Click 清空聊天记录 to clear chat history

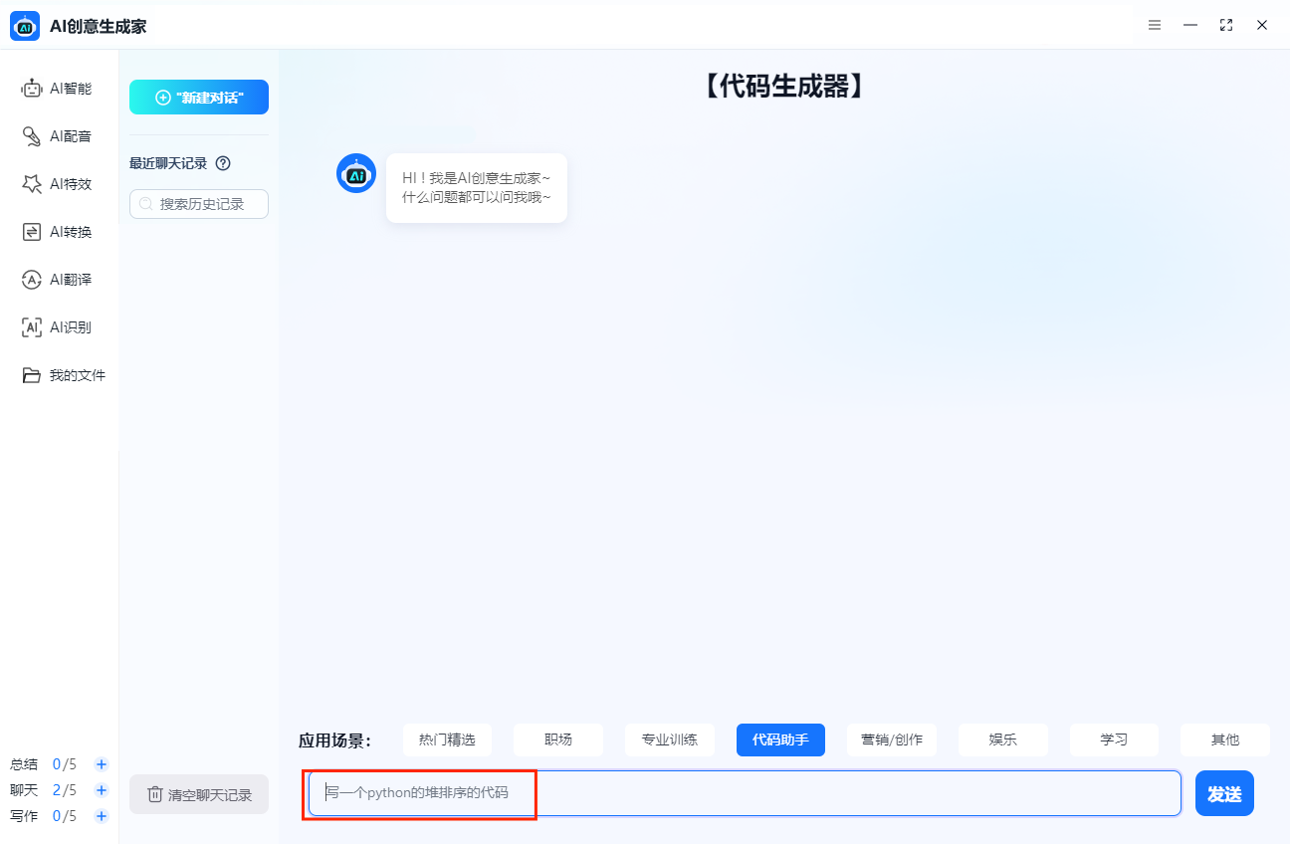pos(199,794)
